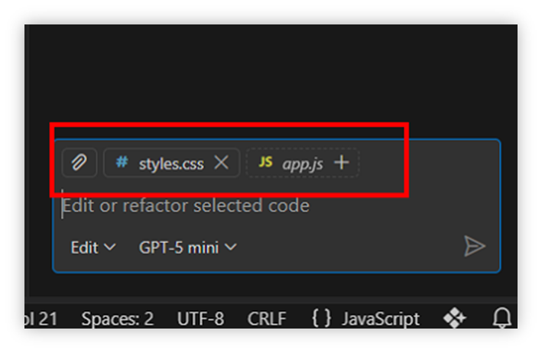Open Copilot status icon in status bar
The height and width of the screenshot is (353, 542).
pyautogui.click(x=455, y=319)
